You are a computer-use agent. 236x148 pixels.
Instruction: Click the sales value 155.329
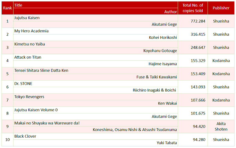[198, 61]
